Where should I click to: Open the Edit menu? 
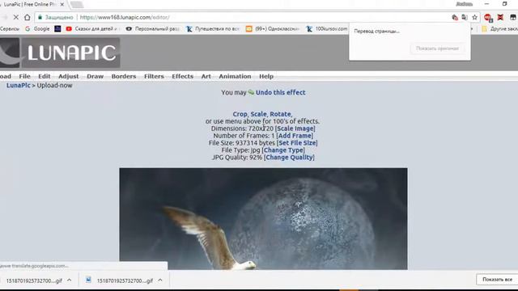(45, 76)
